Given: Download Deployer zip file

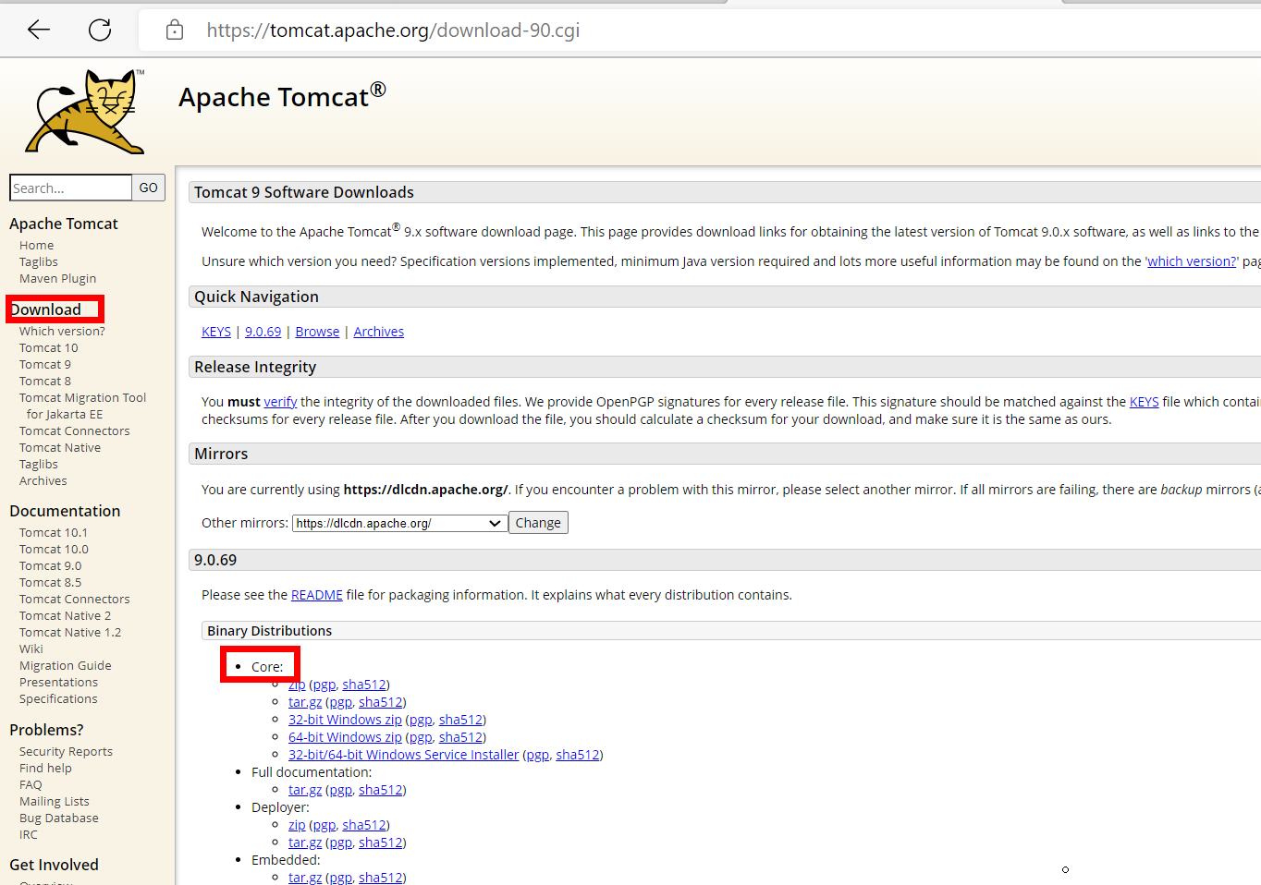Looking at the screenshot, I should 297,825.
